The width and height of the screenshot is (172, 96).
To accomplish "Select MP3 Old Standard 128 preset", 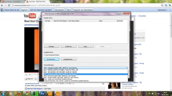I will point(86,71).
